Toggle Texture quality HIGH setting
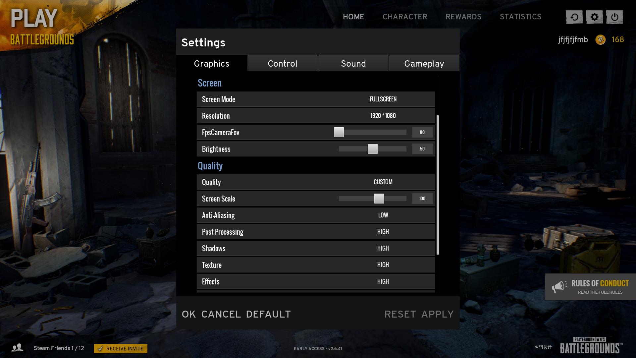The height and width of the screenshot is (358, 636). 383,265
